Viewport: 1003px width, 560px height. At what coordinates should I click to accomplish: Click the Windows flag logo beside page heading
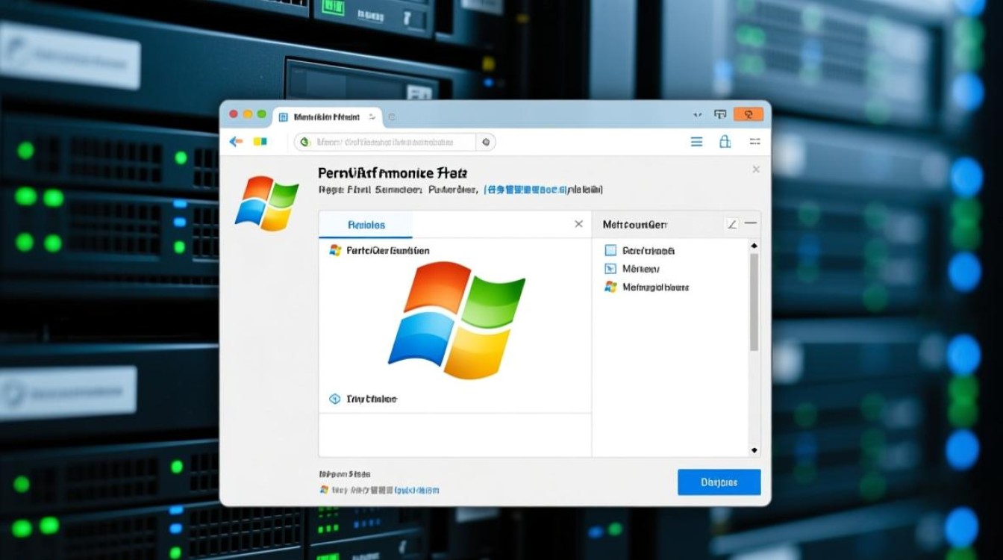pos(266,202)
